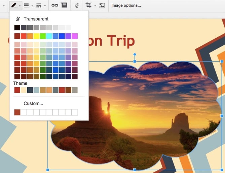
Task: Open the border dash style tool
Action: tap(39, 5)
